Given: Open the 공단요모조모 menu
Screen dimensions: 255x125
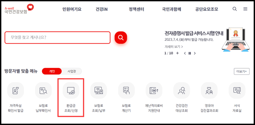Looking at the screenshot, I should click(207, 9).
